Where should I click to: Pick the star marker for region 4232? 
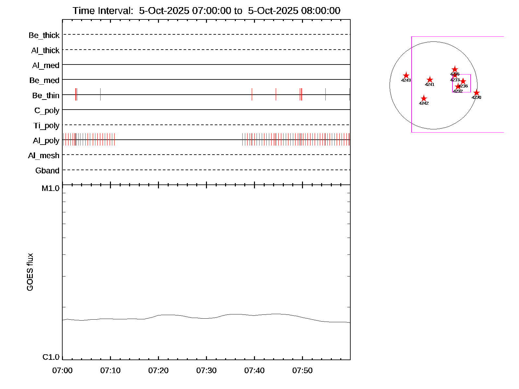(x=458, y=87)
